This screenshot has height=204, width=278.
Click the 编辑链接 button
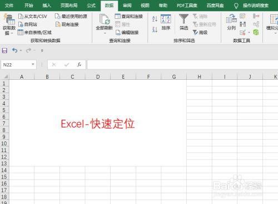pyautogui.click(x=127, y=32)
